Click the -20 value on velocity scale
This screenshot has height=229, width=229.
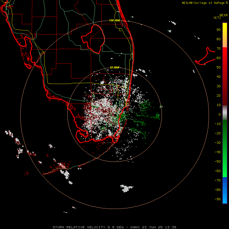click(218, 133)
